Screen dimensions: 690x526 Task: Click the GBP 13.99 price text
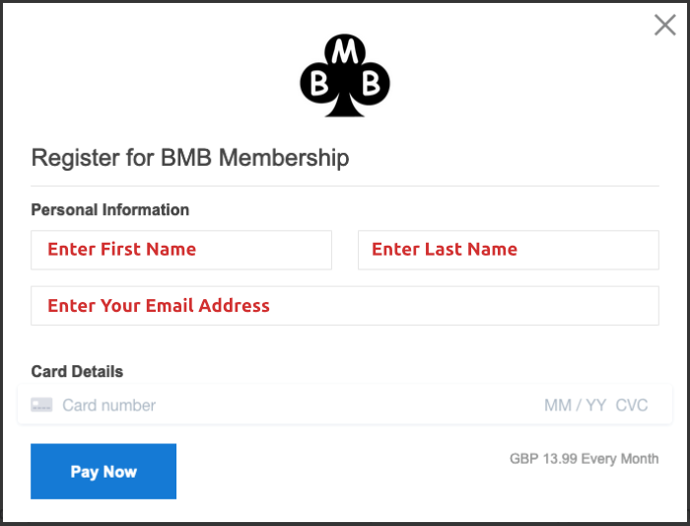click(543, 459)
